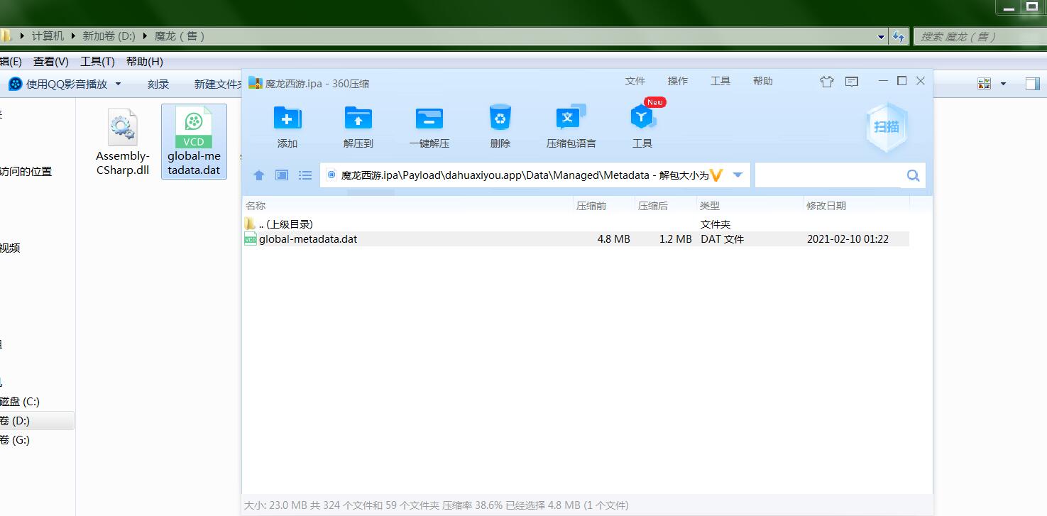Switch to list view icon in 360压缩
The height and width of the screenshot is (516, 1047).
point(305,175)
